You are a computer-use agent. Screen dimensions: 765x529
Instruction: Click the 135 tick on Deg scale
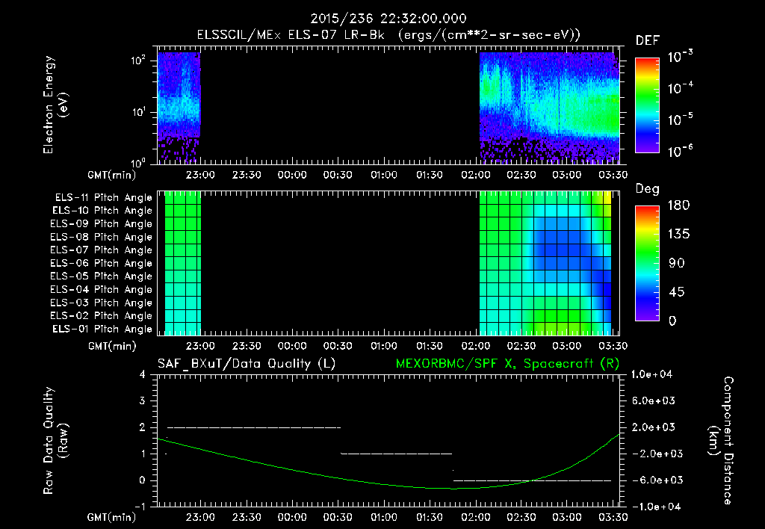pos(678,235)
